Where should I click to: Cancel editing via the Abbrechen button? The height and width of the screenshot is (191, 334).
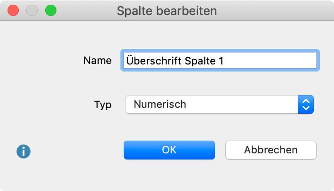(271, 150)
